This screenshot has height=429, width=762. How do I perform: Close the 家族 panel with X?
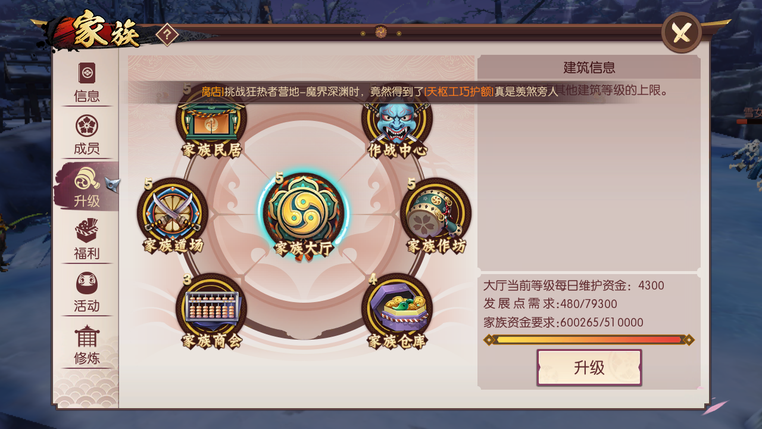coord(682,32)
